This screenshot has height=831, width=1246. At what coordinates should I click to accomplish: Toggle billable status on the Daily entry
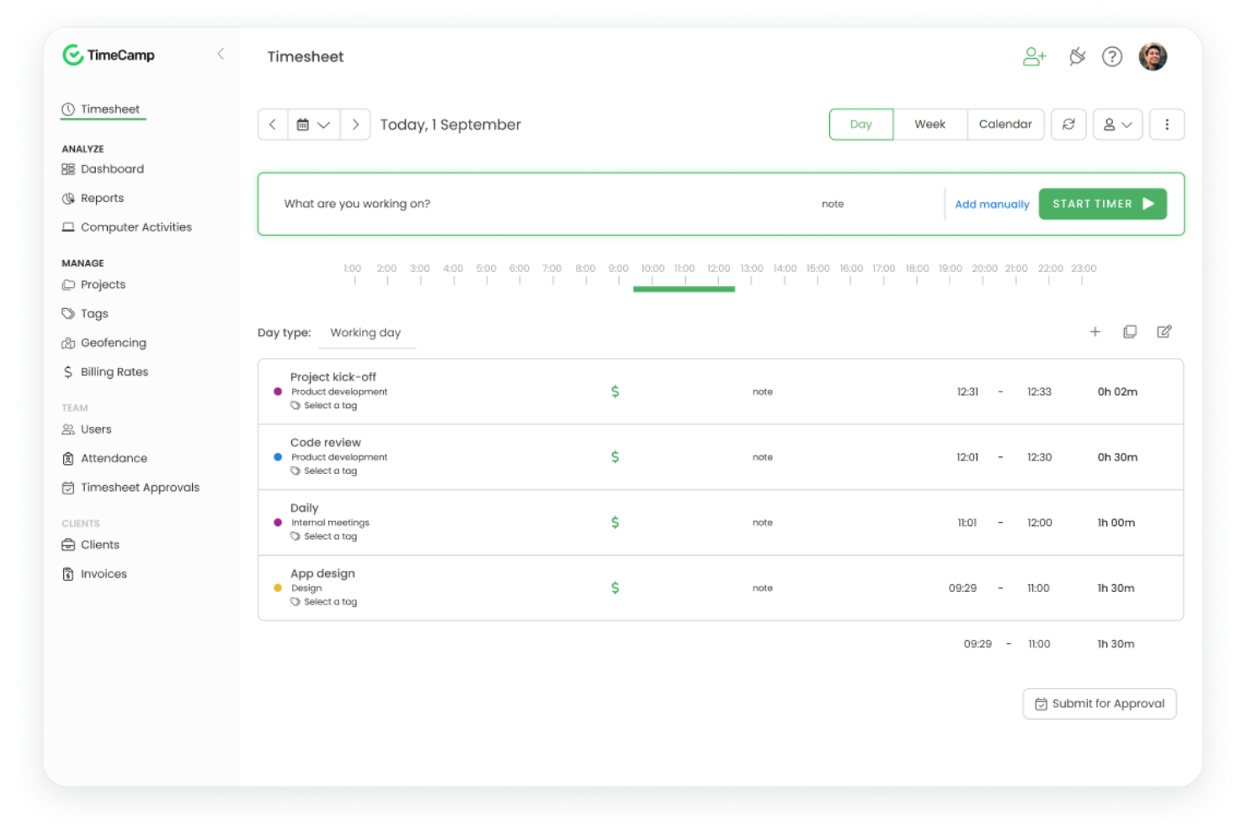click(615, 522)
